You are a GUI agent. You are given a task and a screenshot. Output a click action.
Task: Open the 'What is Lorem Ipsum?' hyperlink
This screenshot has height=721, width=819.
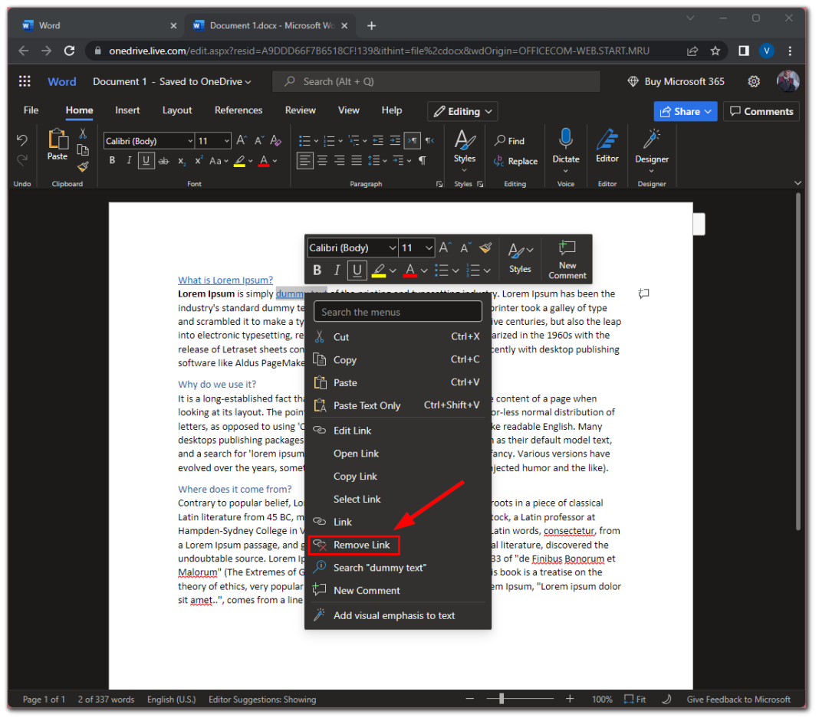tap(225, 280)
